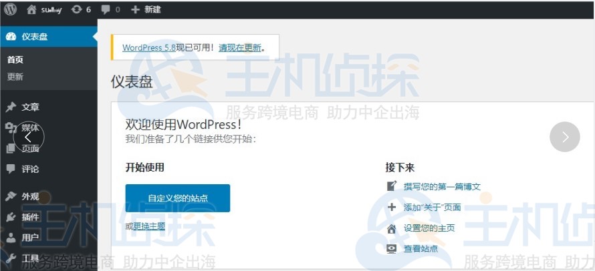Click the monitor icon beside 查看站点
The width and height of the screenshot is (595, 271).
392,249
